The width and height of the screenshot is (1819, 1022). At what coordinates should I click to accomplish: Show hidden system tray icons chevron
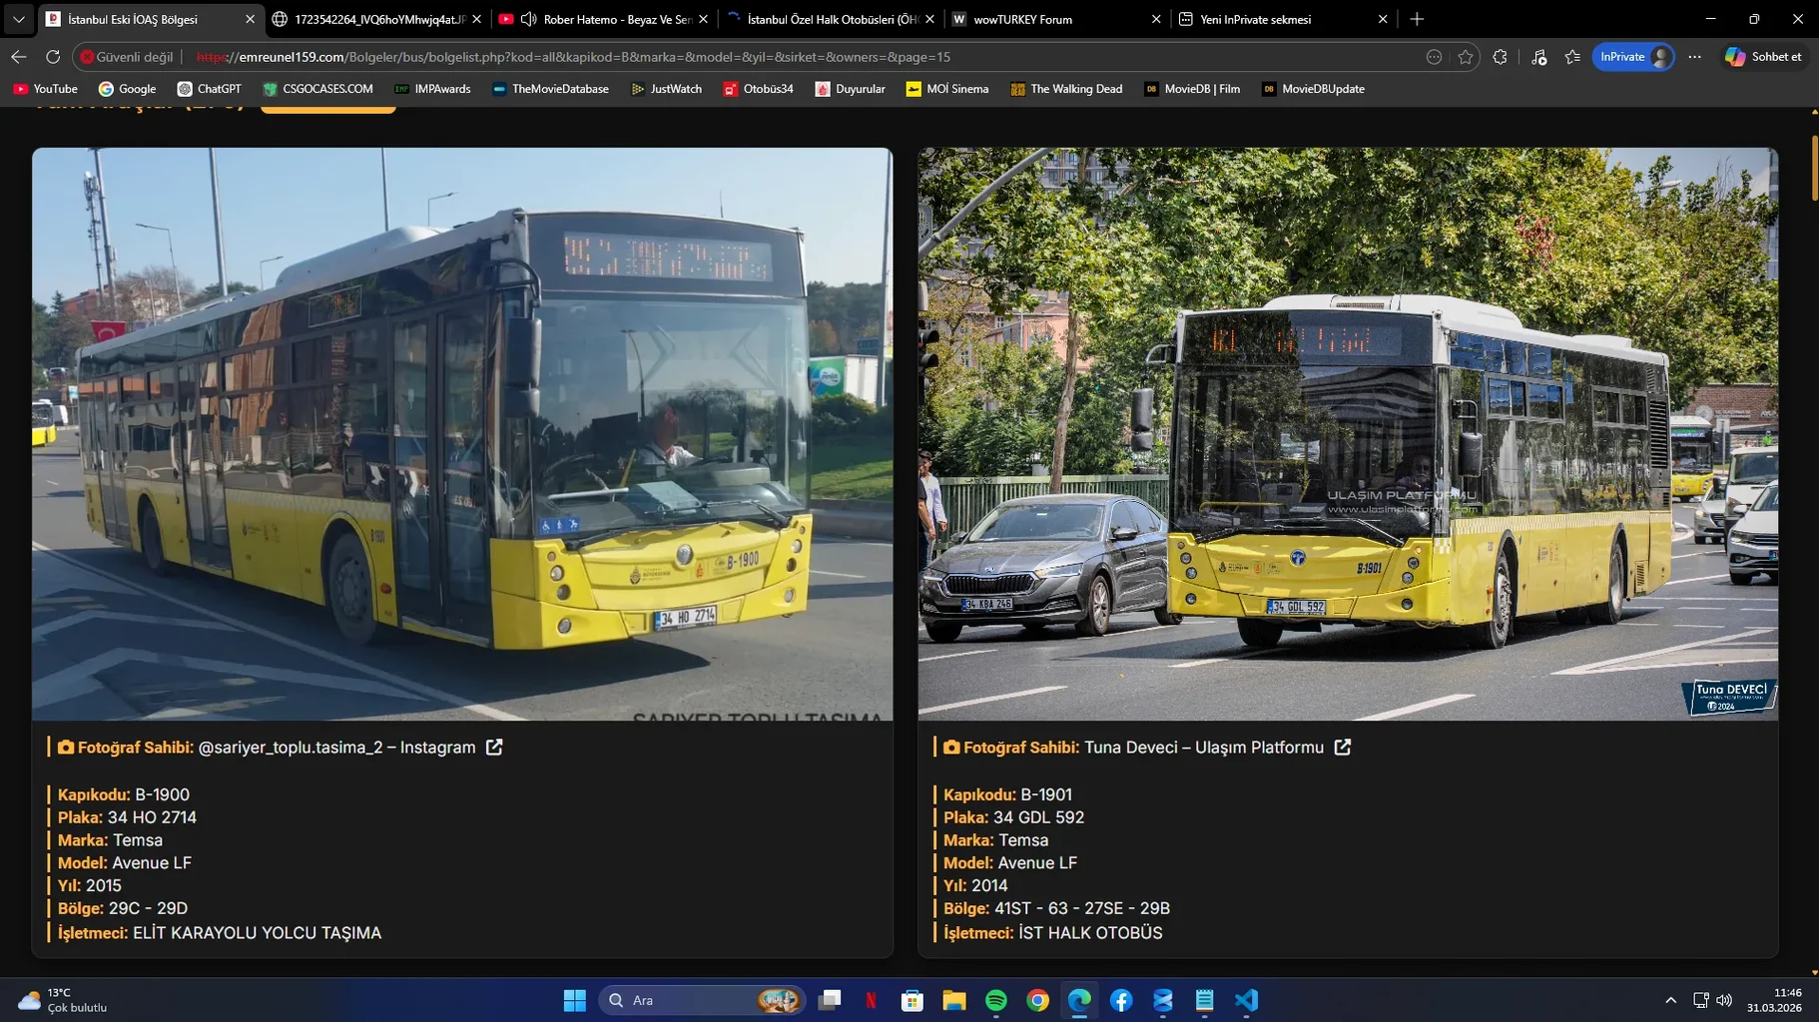pyautogui.click(x=1670, y=1000)
